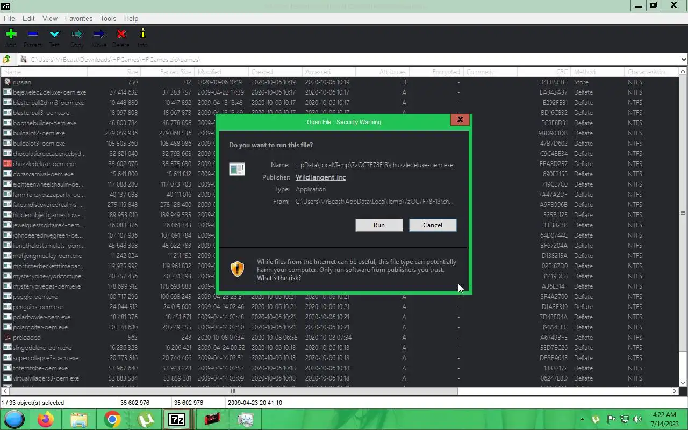Sort by the Characteristics column header
The height and width of the screenshot is (430, 688).
[x=651, y=72]
